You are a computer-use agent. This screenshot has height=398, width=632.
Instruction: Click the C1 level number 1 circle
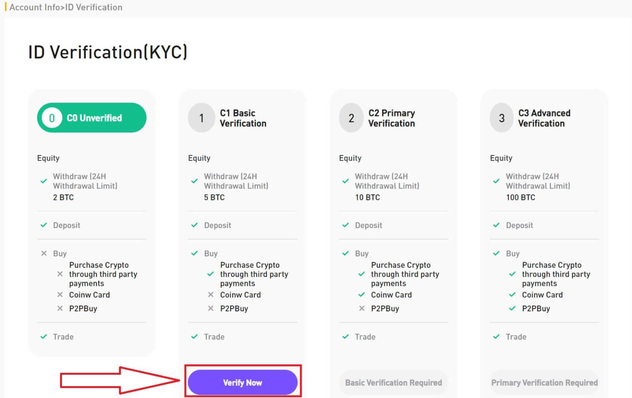tap(201, 118)
